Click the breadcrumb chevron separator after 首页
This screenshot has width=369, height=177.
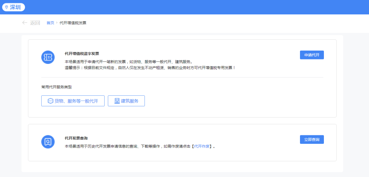coord(57,23)
